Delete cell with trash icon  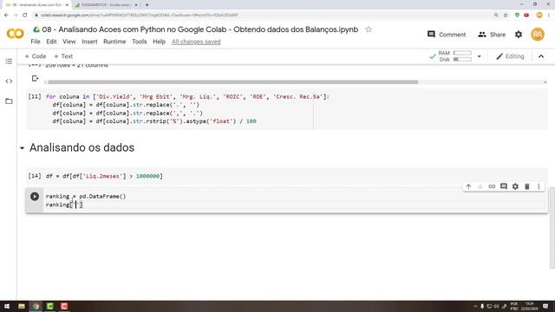tap(527, 186)
